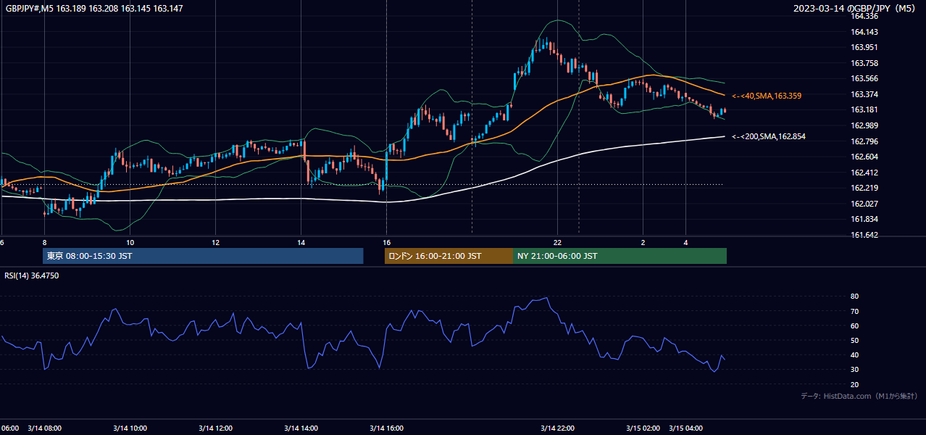Click price axis value 163.951

[864, 47]
